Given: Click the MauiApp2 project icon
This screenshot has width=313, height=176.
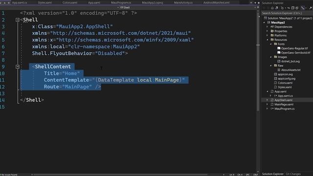Looking at the screenshot, I should 269,22.
